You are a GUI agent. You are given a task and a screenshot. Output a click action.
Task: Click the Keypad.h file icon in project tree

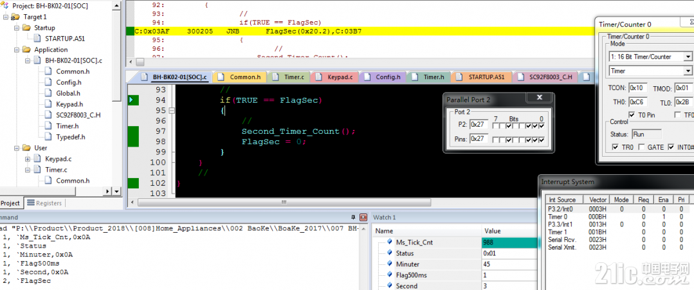(48, 104)
